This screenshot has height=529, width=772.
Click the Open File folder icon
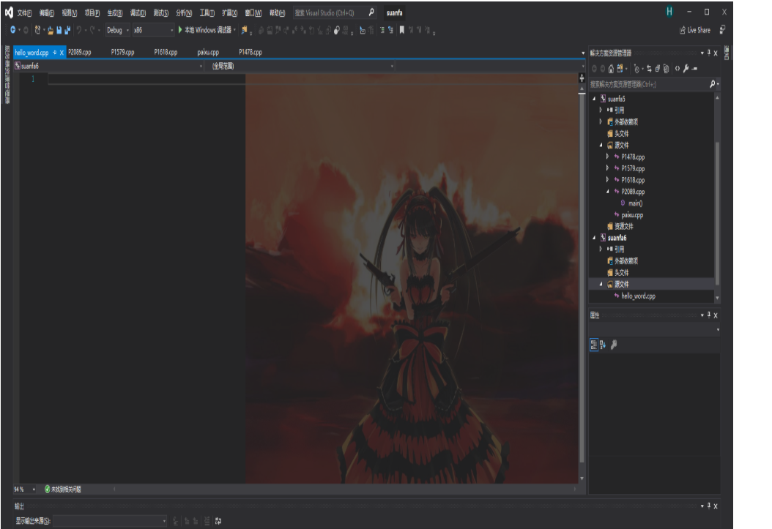(x=51, y=31)
